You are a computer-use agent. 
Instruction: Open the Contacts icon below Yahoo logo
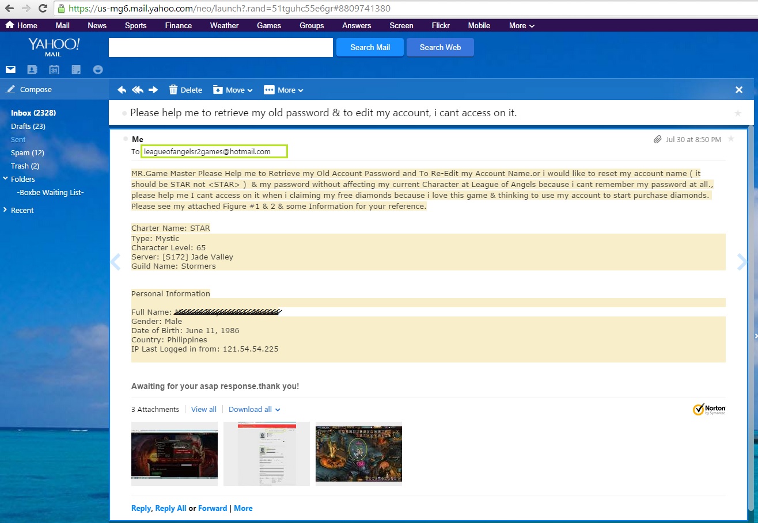point(32,70)
